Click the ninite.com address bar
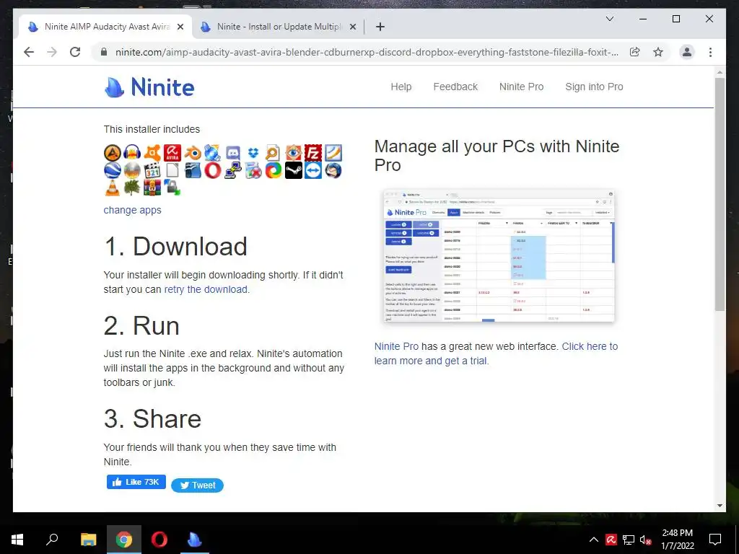 (367, 52)
